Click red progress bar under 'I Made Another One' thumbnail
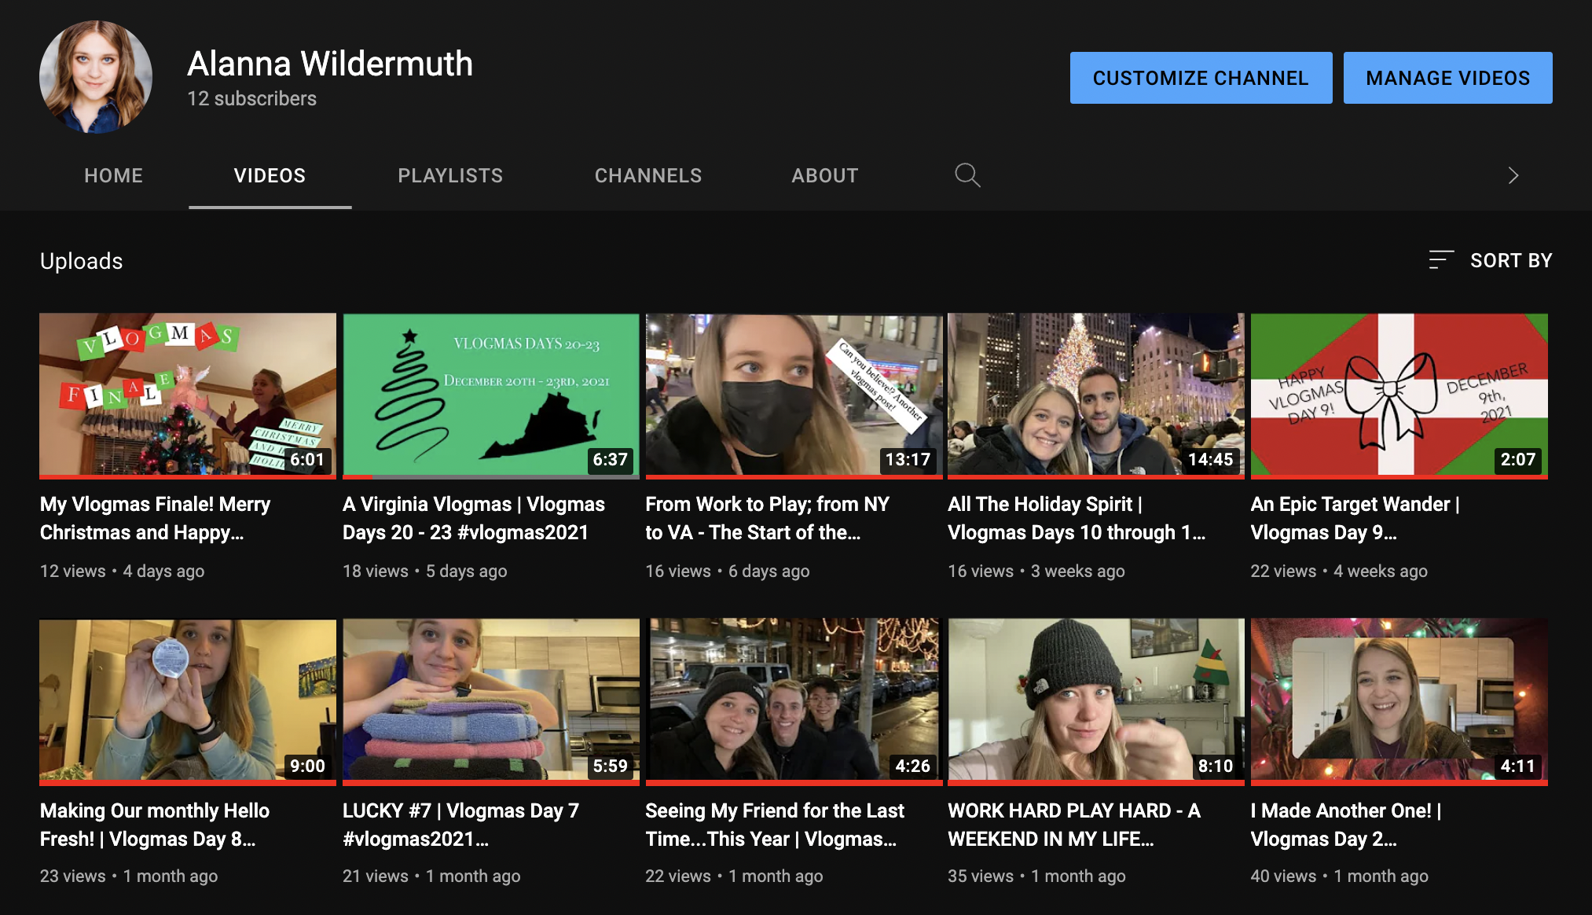The image size is (1592, 915). click(x=1399, y=783)
